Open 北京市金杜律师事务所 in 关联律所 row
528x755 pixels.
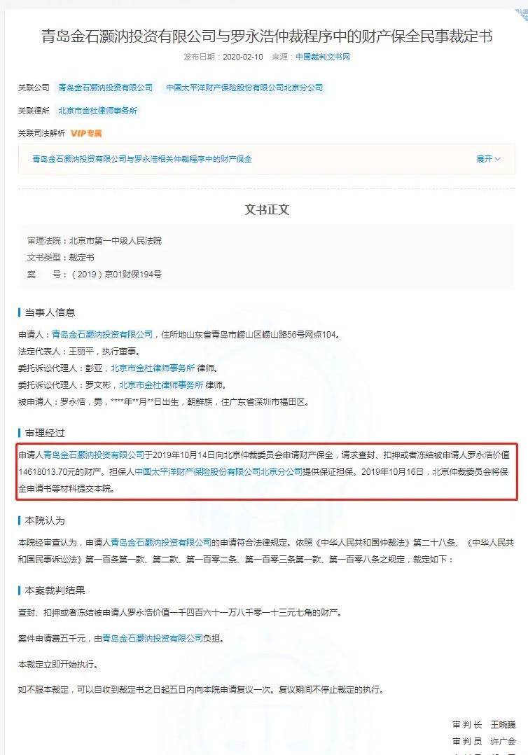98,111
